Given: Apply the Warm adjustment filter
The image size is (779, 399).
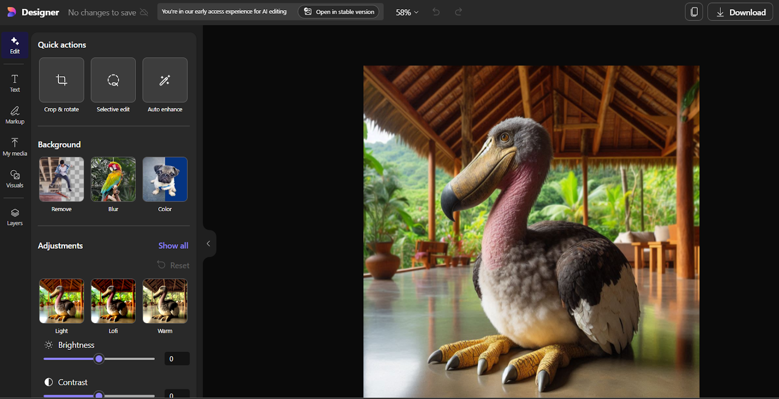Looking at the screenshot, I should [x=165, y=301].
